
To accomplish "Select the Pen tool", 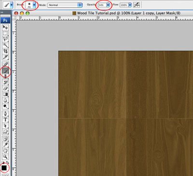I will tap(5, 113).
